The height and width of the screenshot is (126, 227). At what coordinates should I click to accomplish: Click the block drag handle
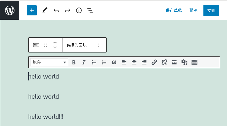click(x=46, y=45)
